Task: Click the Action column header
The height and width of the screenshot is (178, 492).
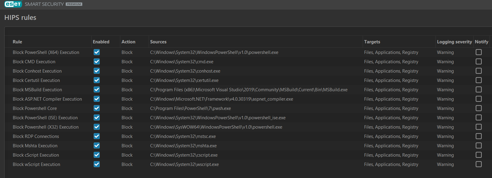Action: click(x=128, y=42)
